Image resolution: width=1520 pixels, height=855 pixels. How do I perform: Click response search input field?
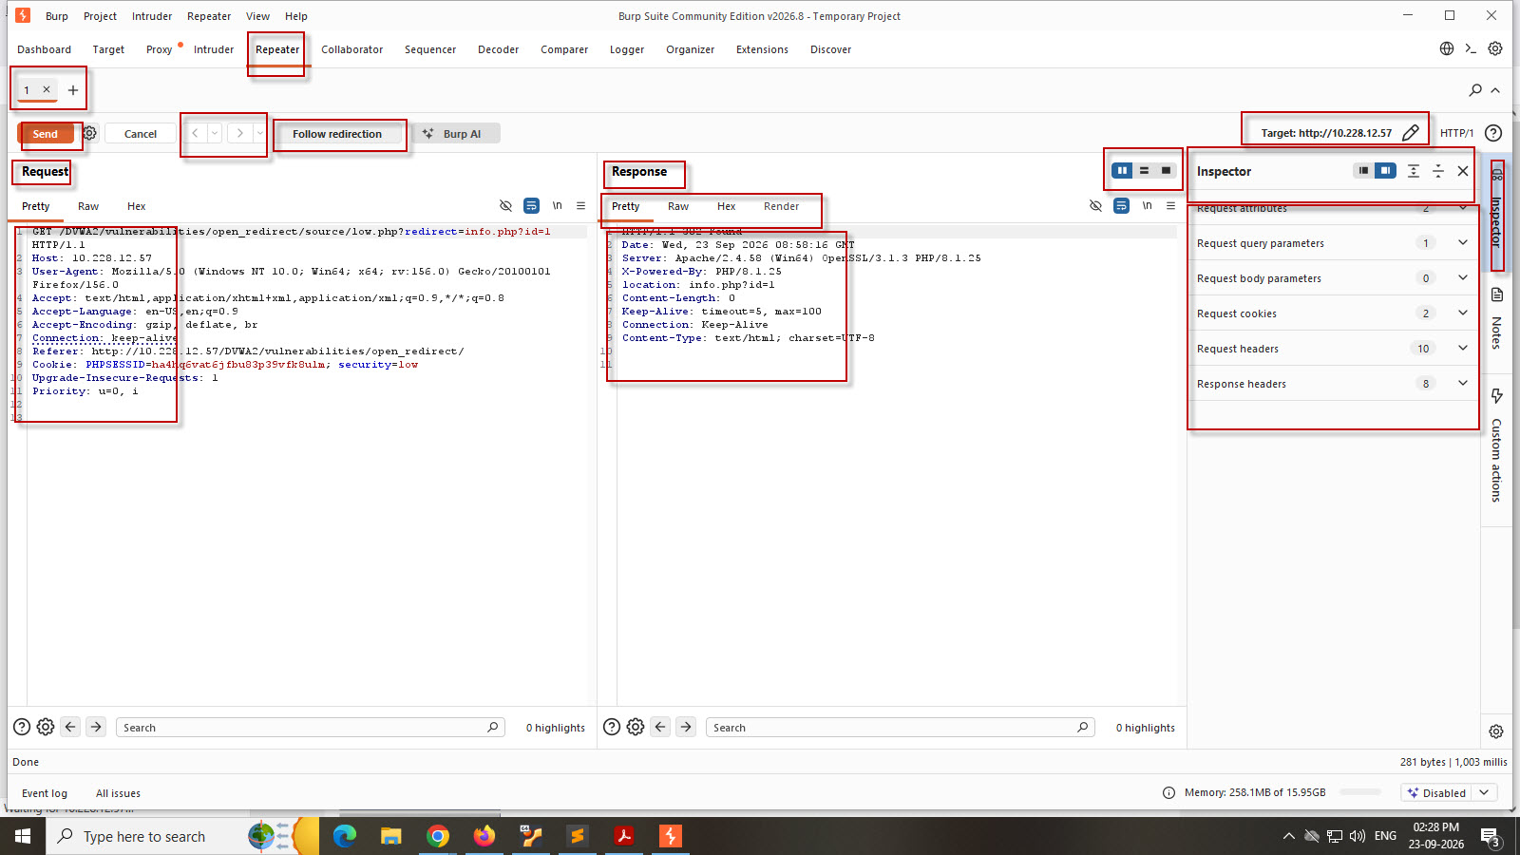click(900, 728)
